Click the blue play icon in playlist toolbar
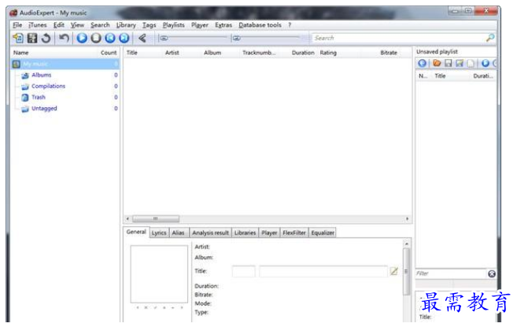The height and width of the screenshot is (327, 517). (x=485, y=63)
